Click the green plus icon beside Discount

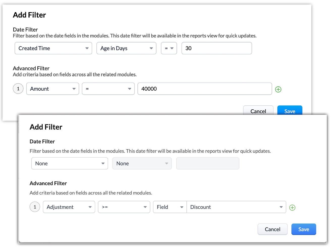click(x=292, y=208)
